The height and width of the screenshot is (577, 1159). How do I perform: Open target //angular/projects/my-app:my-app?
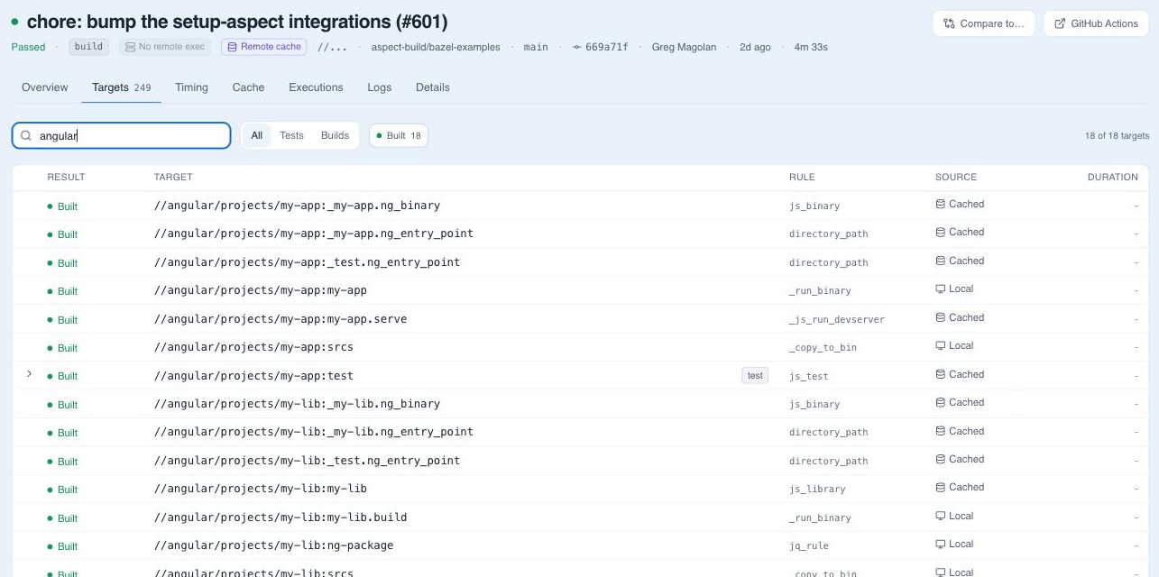click(261, 290)
